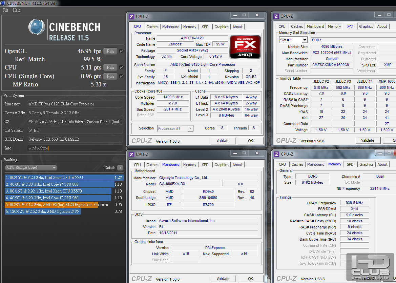Viewport: 396px width, 283px height.
Task: Click the CPU-Z icon in the CPU window
Action: (x=131, y=16)
